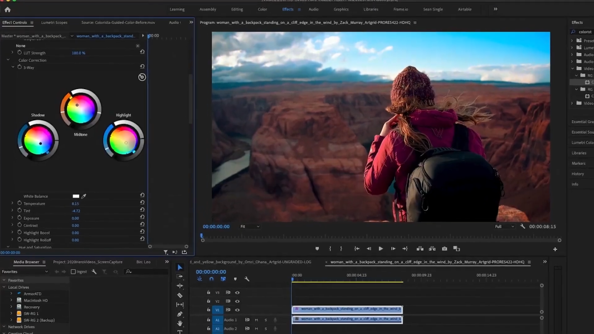
Task: Reset the 3-Way color wheels
Action: [x=142, y=66]
